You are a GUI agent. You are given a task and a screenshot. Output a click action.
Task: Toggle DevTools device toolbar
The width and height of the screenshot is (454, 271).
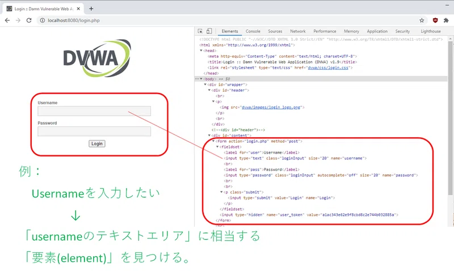tap(209, 31)
